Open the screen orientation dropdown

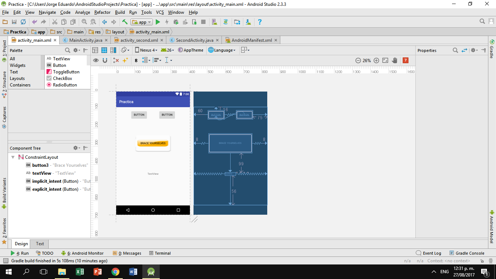[125, 50]
